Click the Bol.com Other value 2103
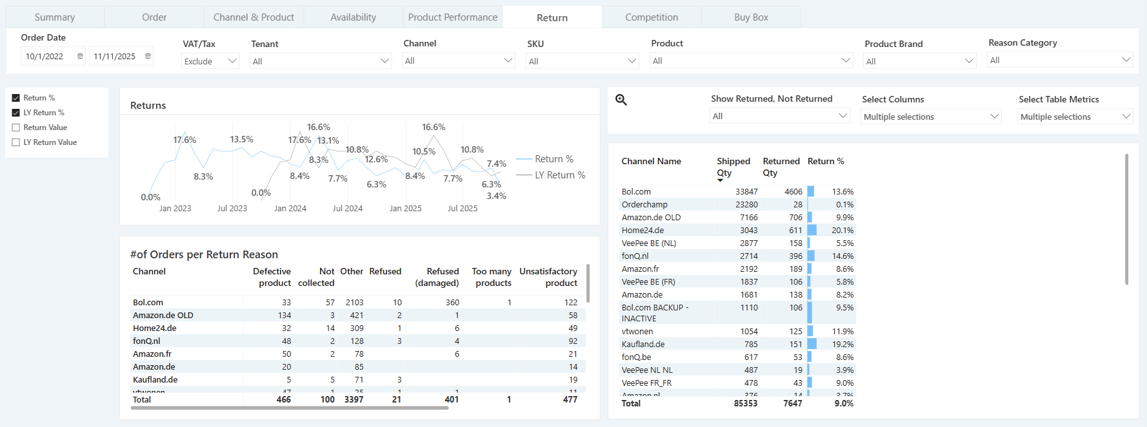 click(x=354, y=302)
